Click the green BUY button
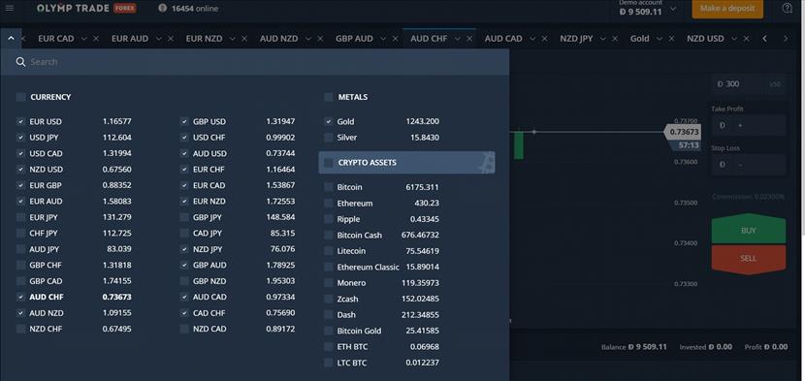805x381 pixels. pyautogui.click(x=749, y=230)
